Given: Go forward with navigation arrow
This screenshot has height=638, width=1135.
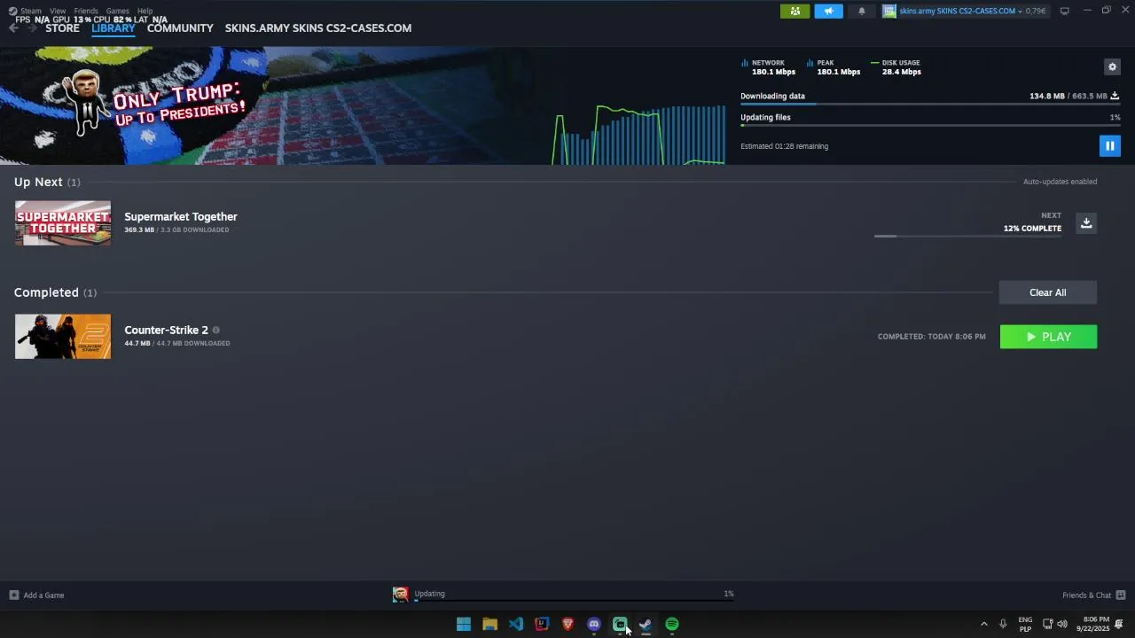Looking at the screenshot, I should pos(32,28).
